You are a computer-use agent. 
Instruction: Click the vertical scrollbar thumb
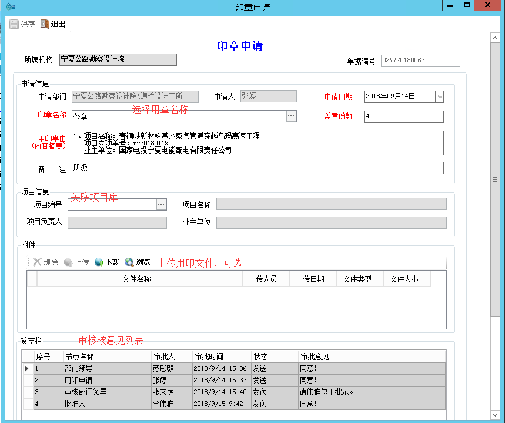click(x=495, y=179)
